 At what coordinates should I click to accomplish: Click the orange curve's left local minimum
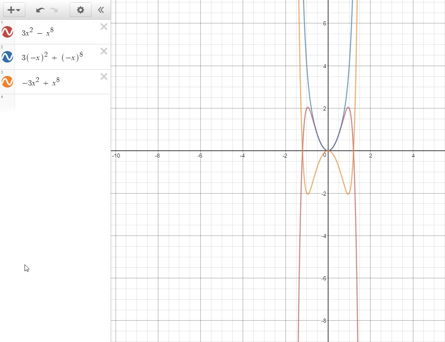click(x=308, y=194)
